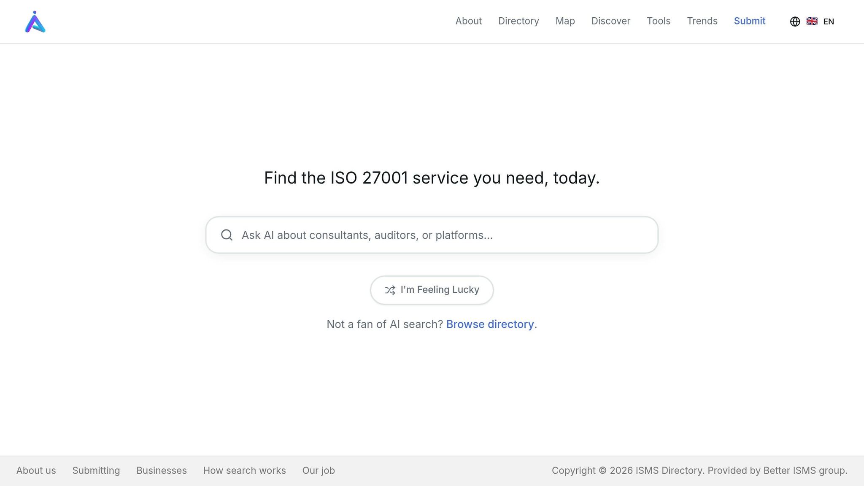This screenshot has width=864, height=486.
Task: Open the Map page
Action: (565, 21)
